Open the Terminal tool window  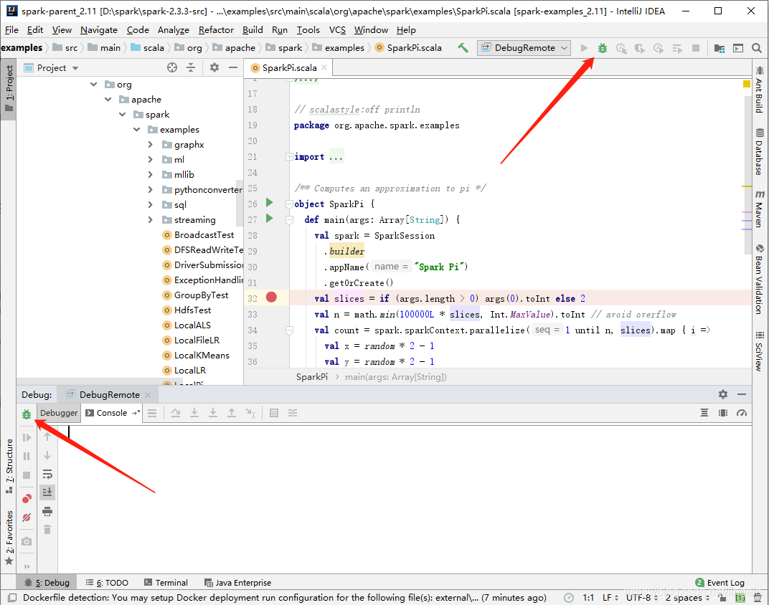[166, 583]
